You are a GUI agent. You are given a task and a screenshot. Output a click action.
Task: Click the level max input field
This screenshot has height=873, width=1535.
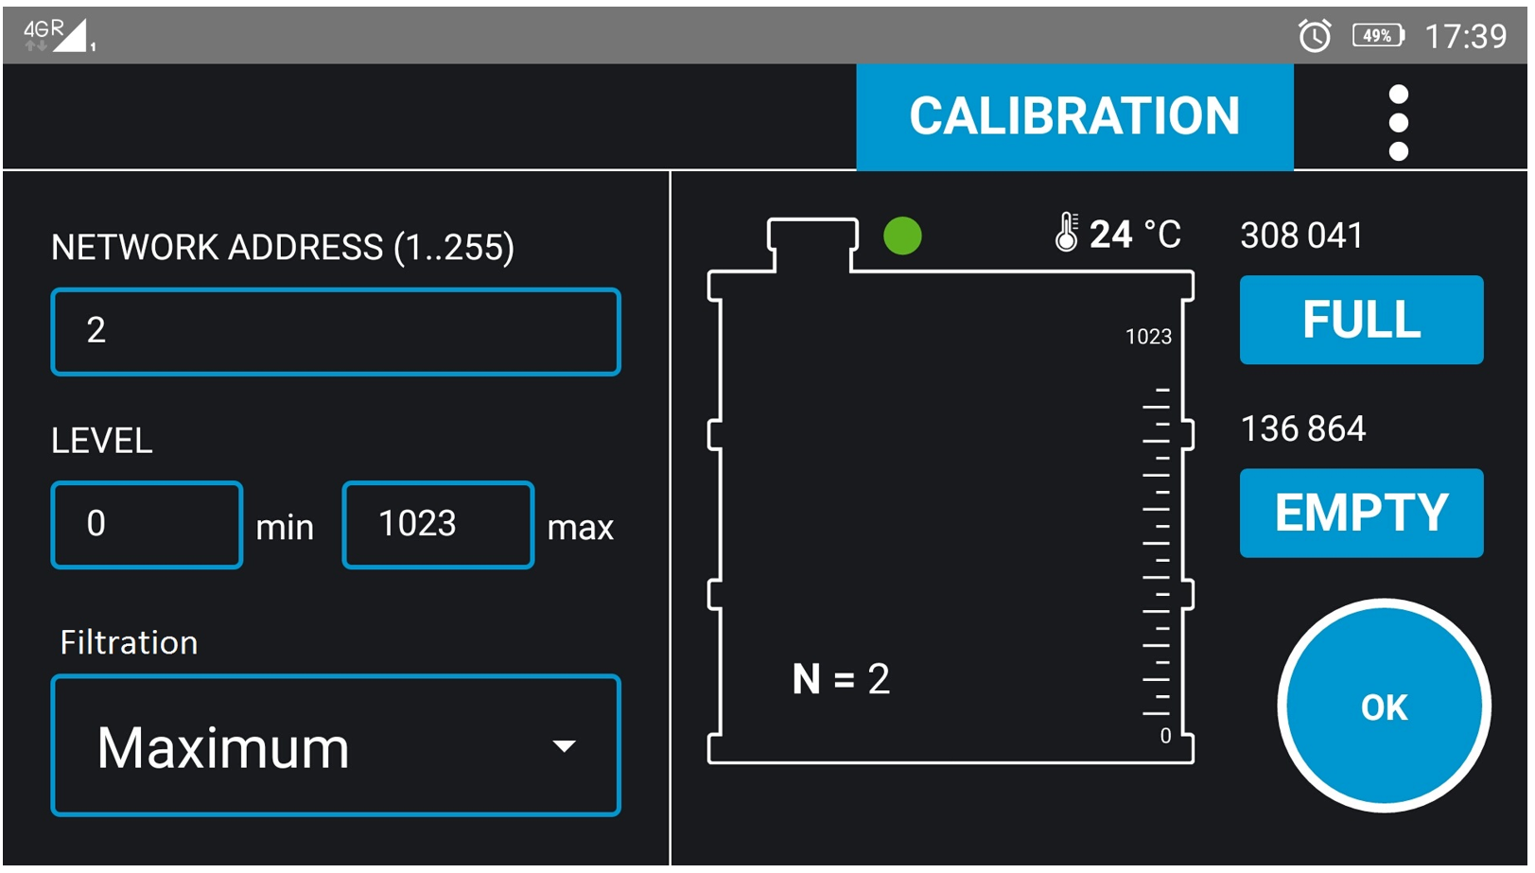click(x=437, y=525)
